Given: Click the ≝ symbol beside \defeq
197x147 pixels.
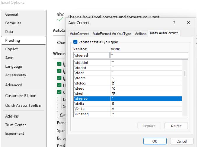Looking at the screenshot, I should 113,83.
